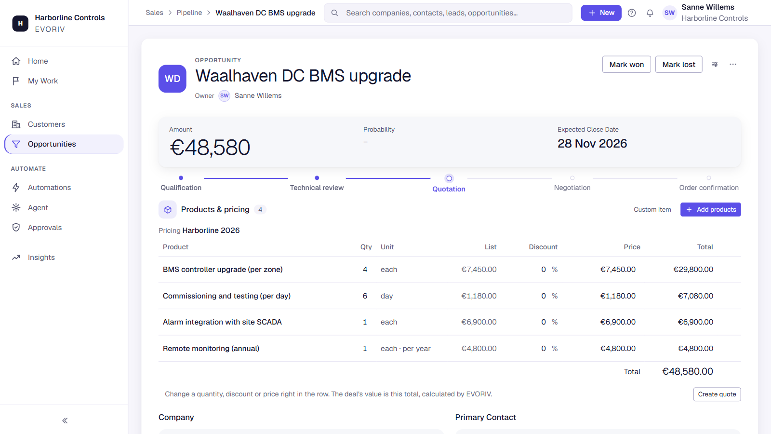This screenshot has height=434, width=771.
Task: Open Insights trend icon
Action: 16,258
